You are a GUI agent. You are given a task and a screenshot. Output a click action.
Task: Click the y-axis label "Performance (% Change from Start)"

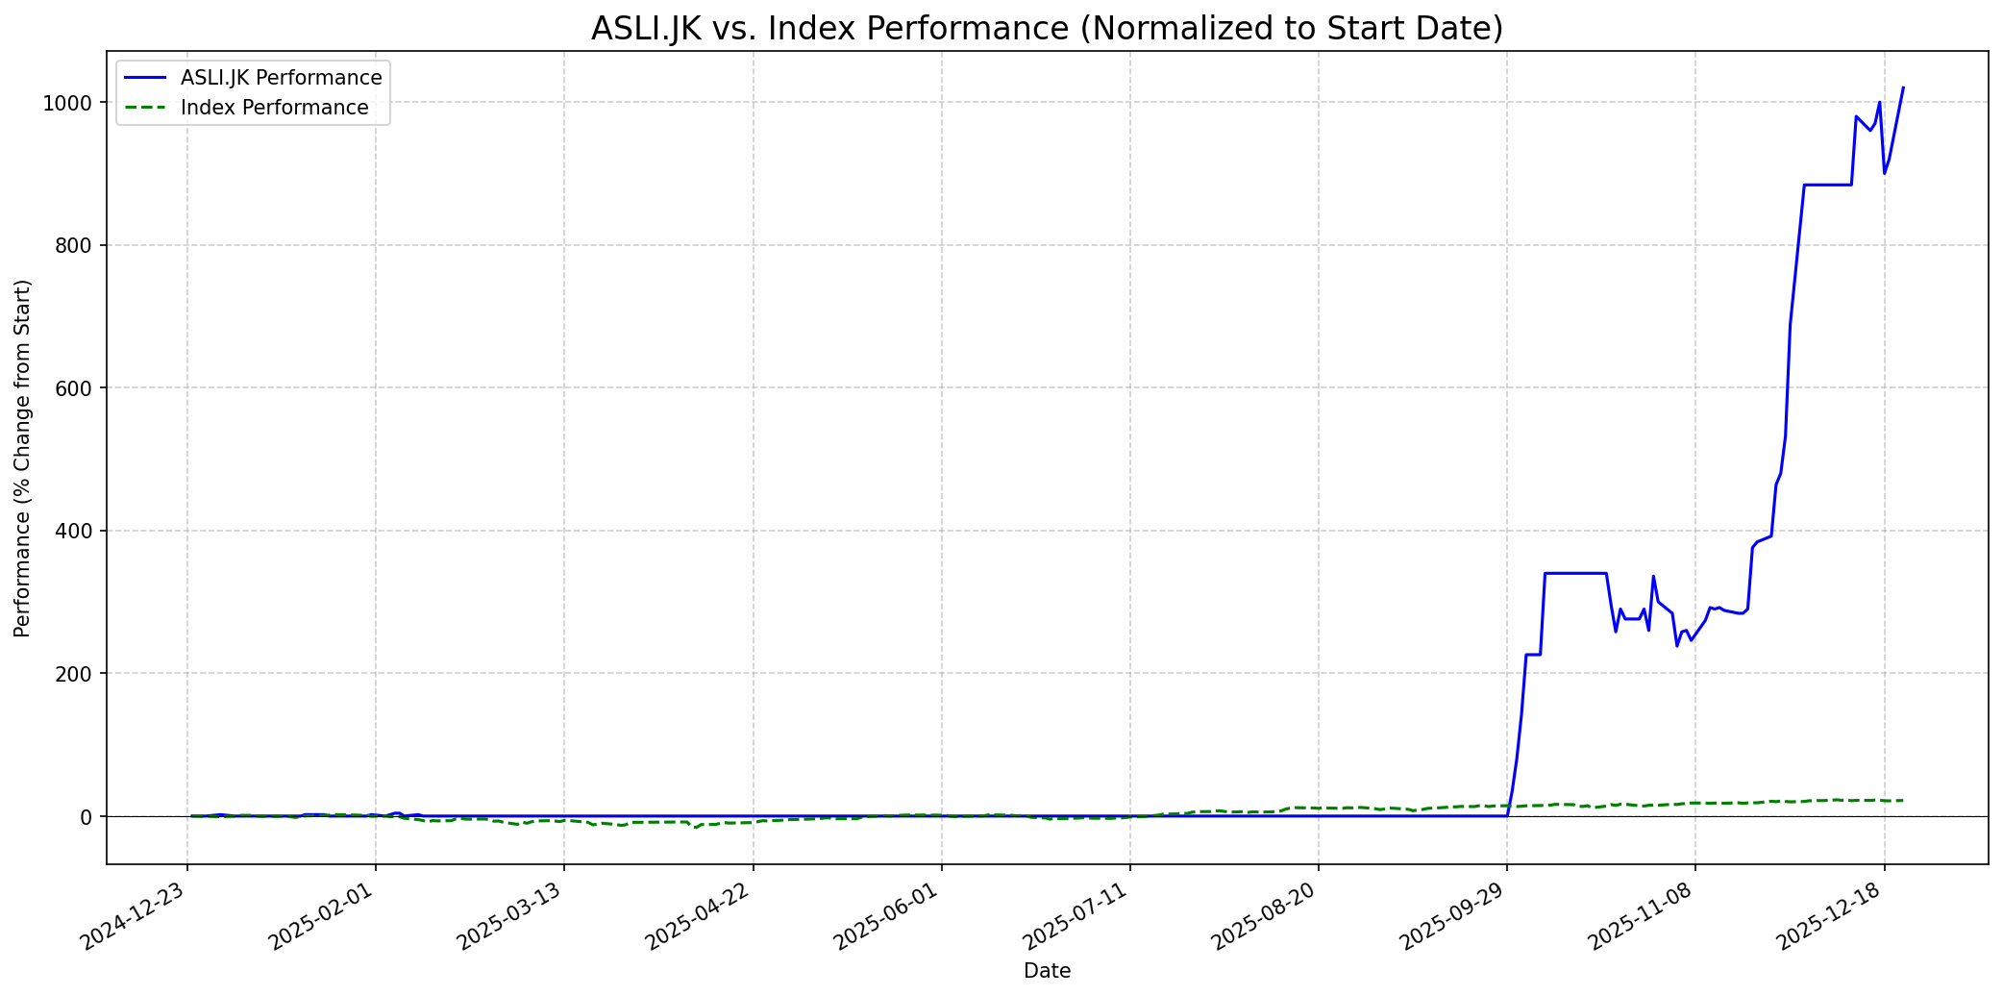coord(23,458)
